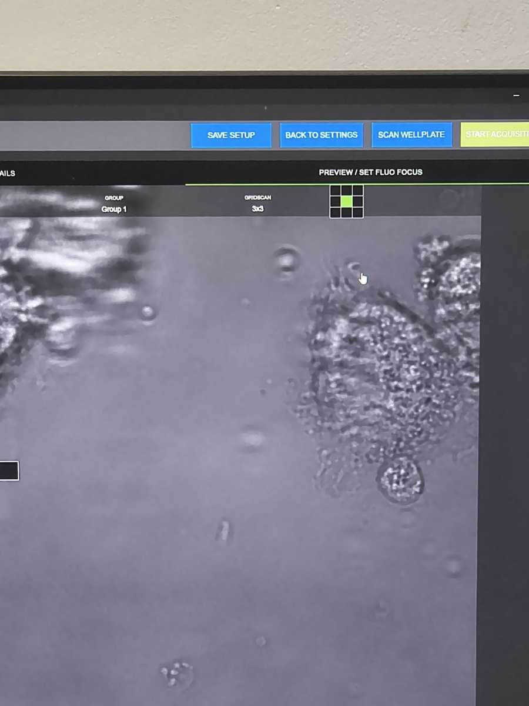Switch to Preview / Set Fluo Focus tab
The width and height of the screenshot is (529, 706).
coord(370,172)
